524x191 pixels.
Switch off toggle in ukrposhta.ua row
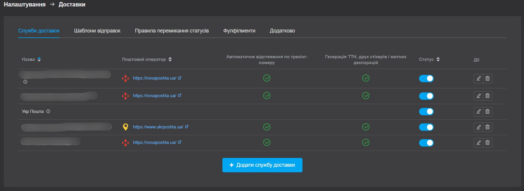tap(426, 127)
